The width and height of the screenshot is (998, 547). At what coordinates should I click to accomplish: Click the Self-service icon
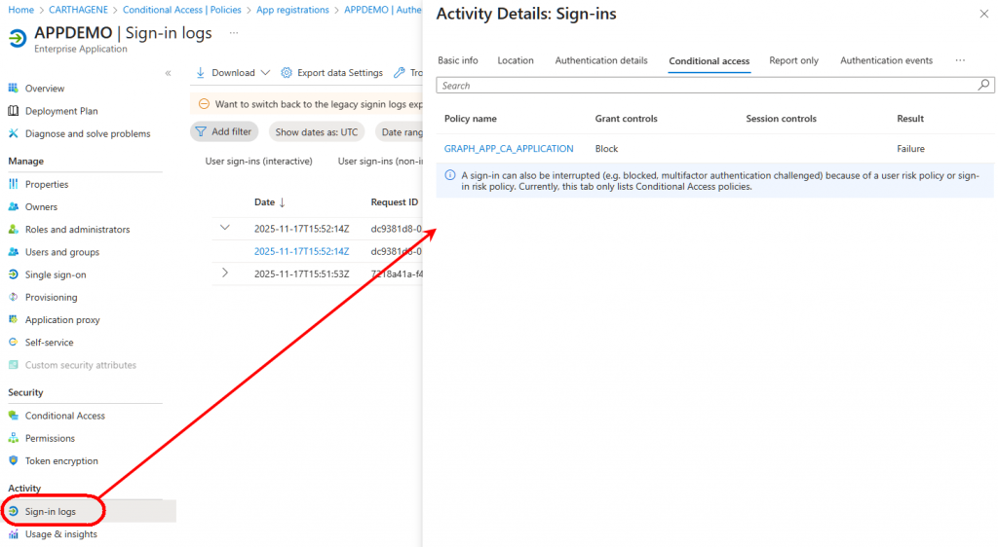click(14, 342)
